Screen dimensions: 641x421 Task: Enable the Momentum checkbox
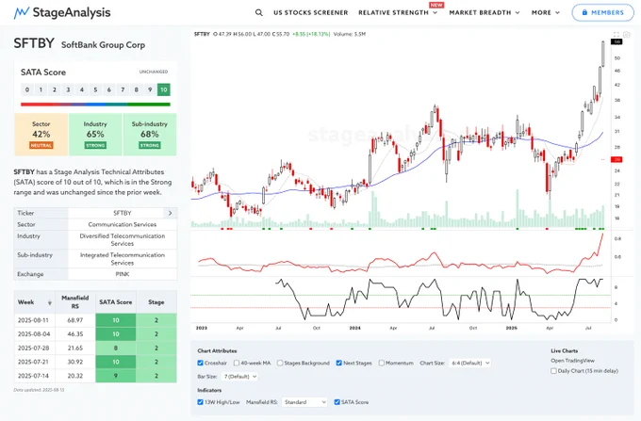pos(382,363)
